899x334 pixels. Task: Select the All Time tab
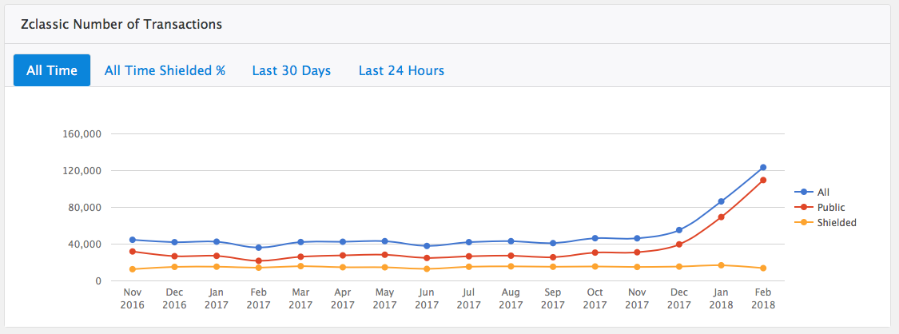(52, 70)
